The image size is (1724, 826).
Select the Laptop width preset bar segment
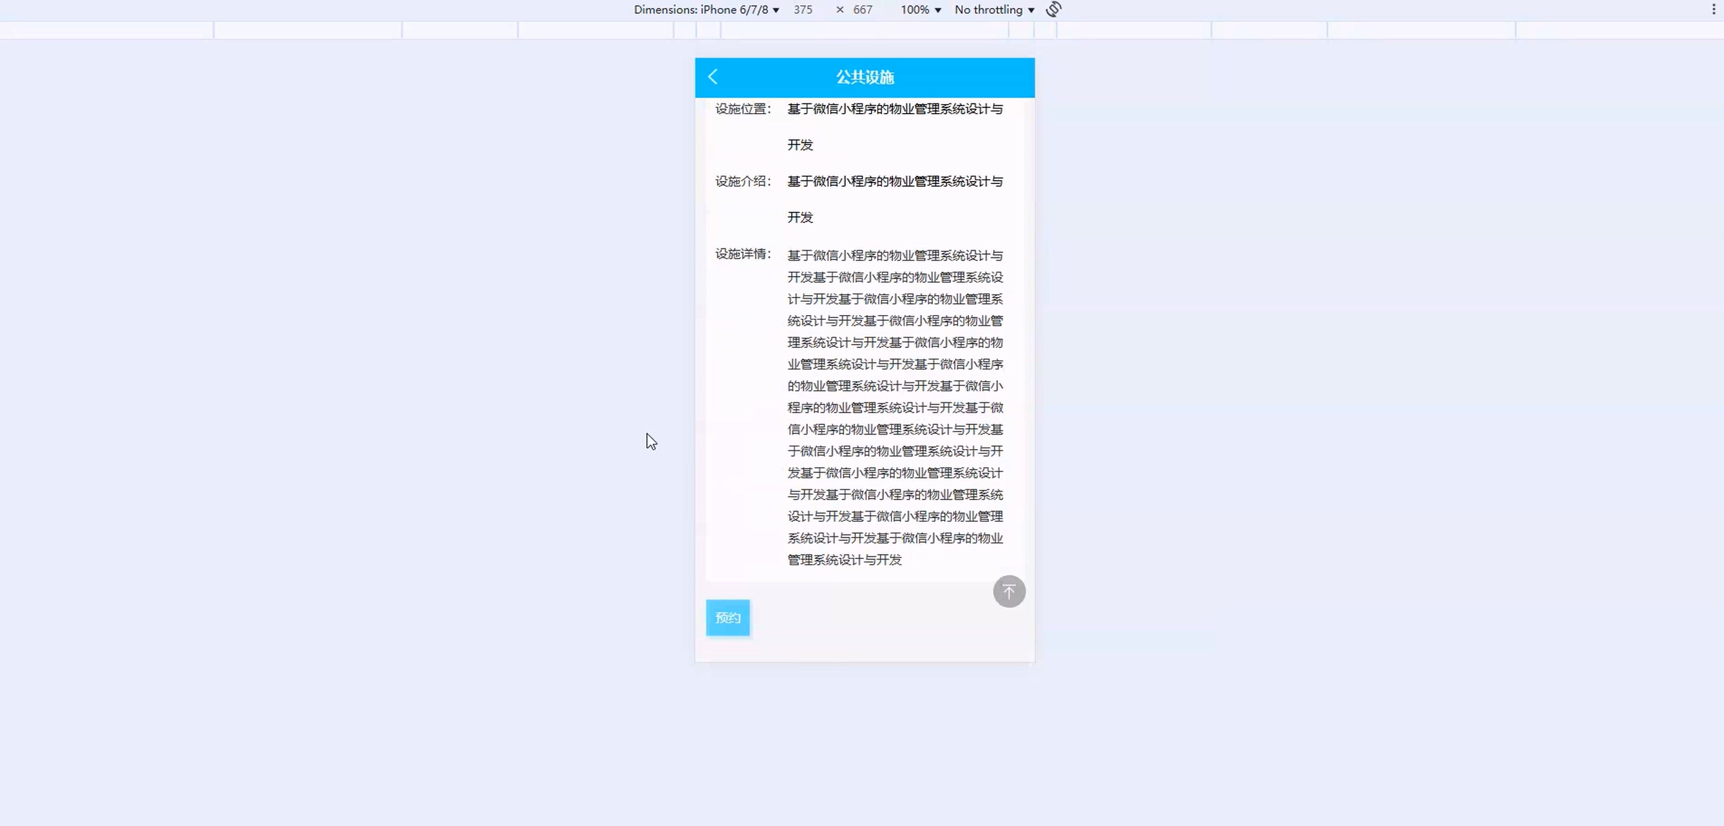[459, 30]
